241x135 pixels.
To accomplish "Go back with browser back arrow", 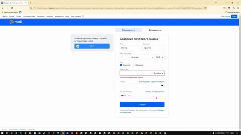I will (3, 8).
